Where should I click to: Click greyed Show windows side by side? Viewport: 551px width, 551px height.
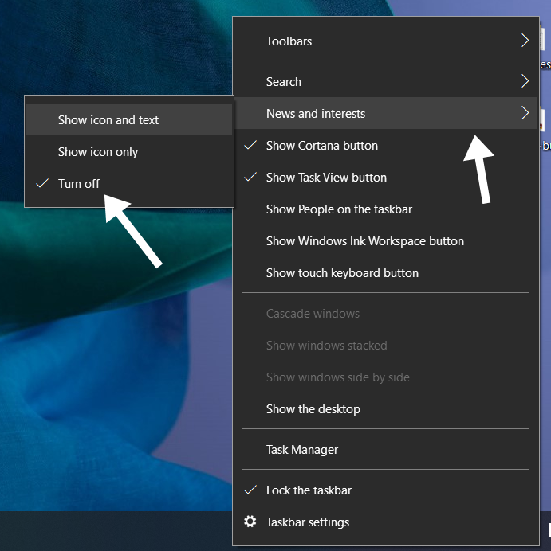[x=386, y=377]
